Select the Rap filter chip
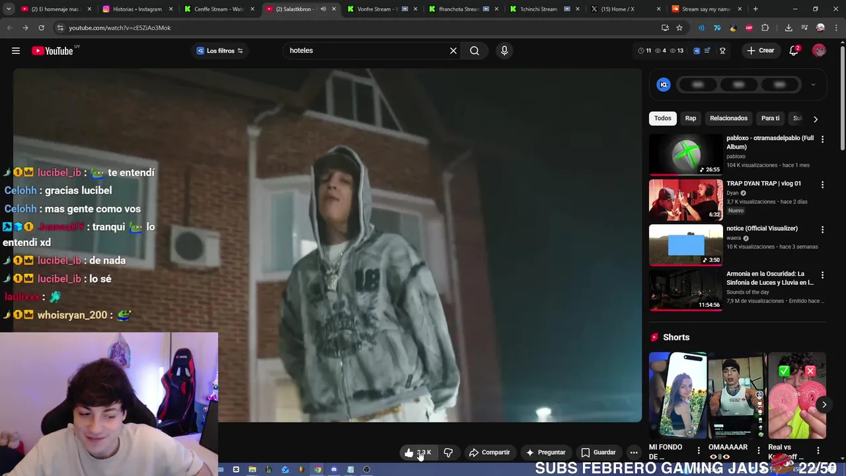Screen dimensions: 846x476 pos(691,118)
